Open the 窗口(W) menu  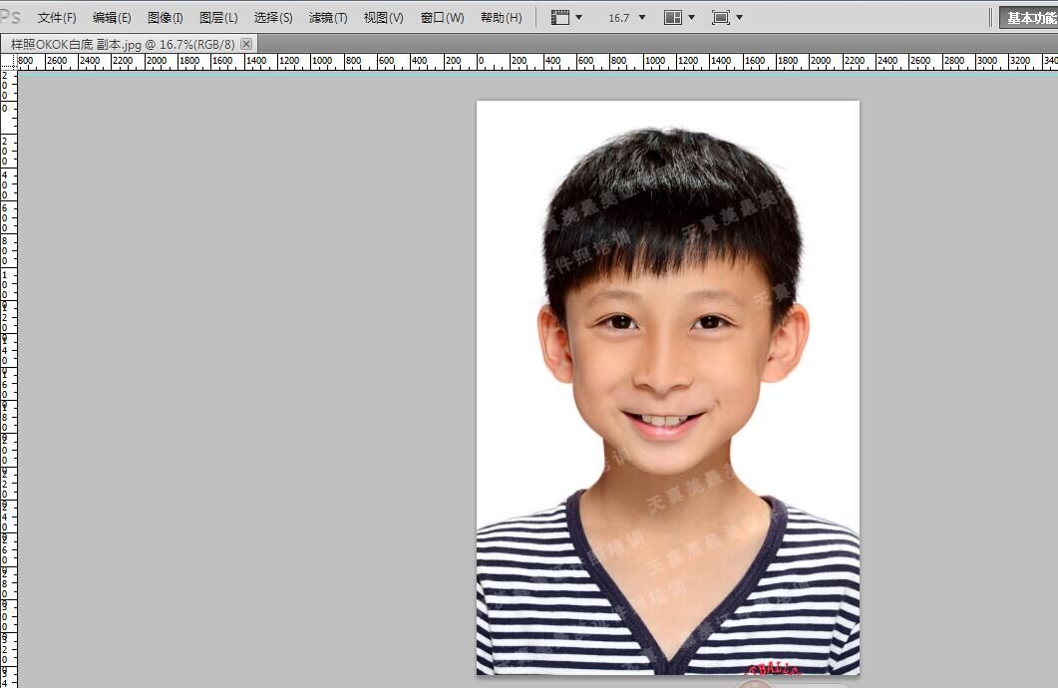[442, 18]
